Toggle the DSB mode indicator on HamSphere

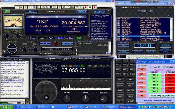pyautogui.click(x=70, y=66)
